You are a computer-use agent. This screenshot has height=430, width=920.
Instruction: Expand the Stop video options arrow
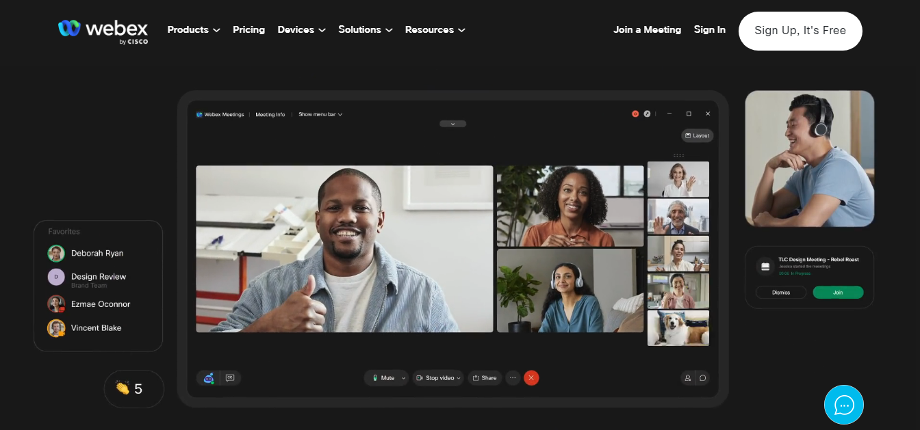click(x=459, y=377)
